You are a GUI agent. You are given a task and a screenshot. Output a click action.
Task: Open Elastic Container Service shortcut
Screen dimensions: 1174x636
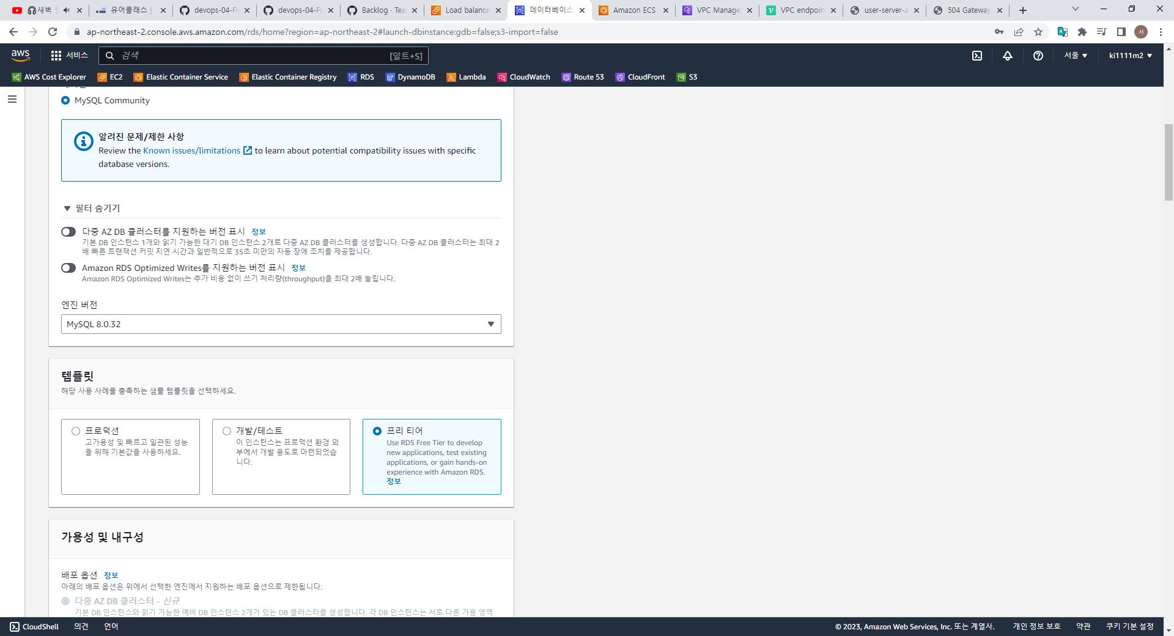pyautogui.click(x=181, y=77)
